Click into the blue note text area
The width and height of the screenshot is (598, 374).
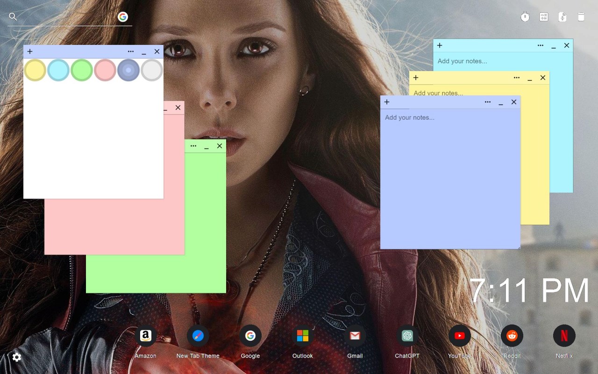coord(450,179)
